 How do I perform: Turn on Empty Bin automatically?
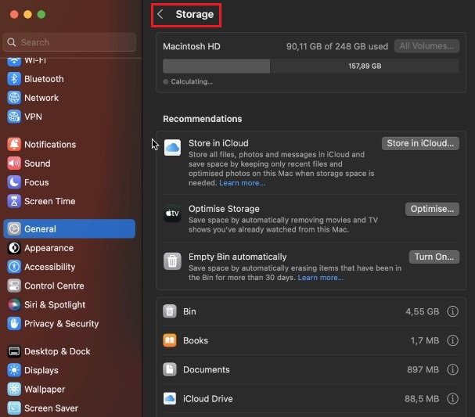point(434,257)
